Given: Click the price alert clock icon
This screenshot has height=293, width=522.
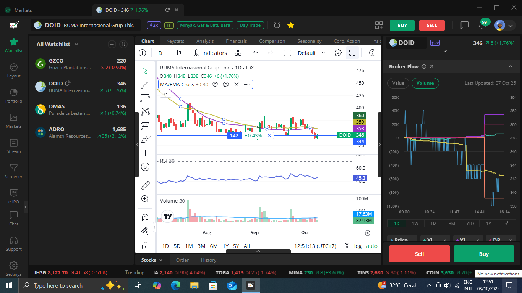Looking at the screenshot, I should point(277,25).
